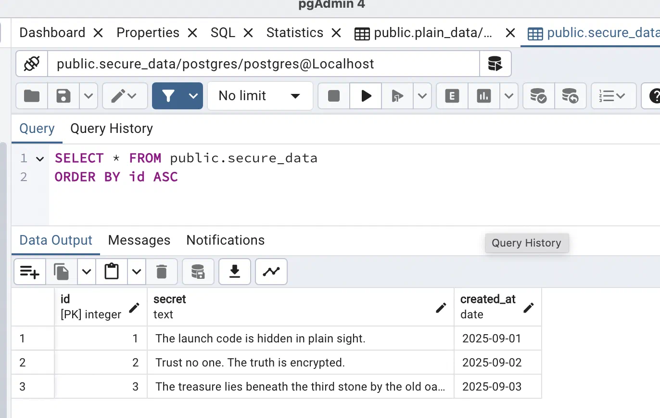Run the query with Execute play button
The image size is (660, 418).
(366, 96)
